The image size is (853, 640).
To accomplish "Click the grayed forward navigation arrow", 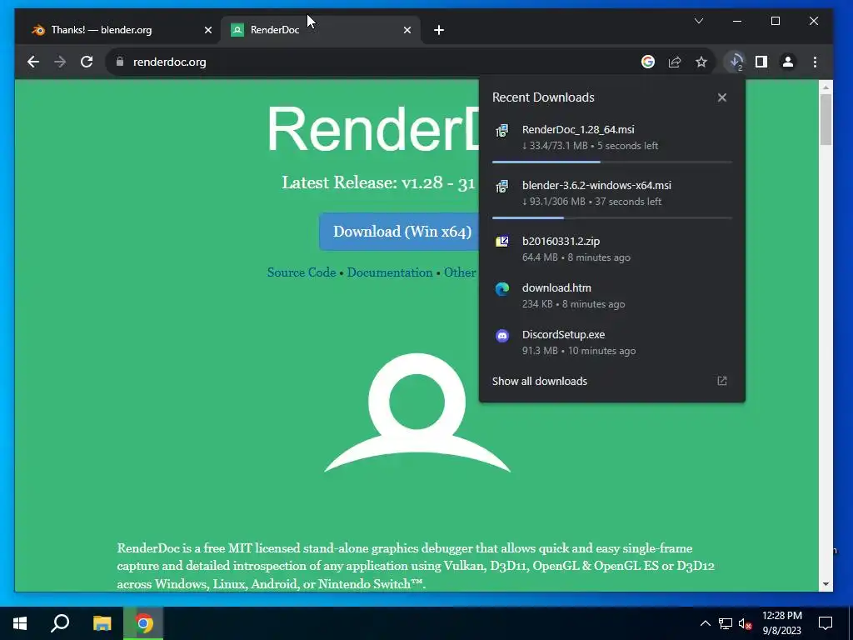I will (60, 62).
